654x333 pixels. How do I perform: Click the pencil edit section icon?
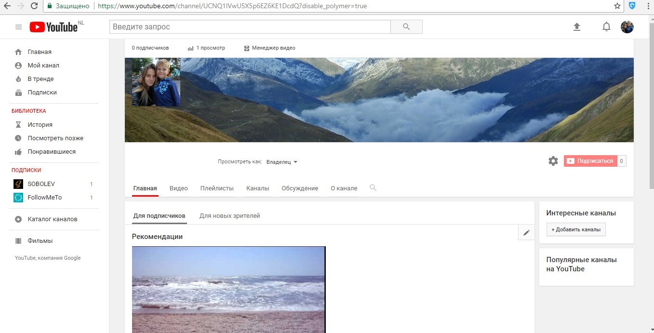526,233
